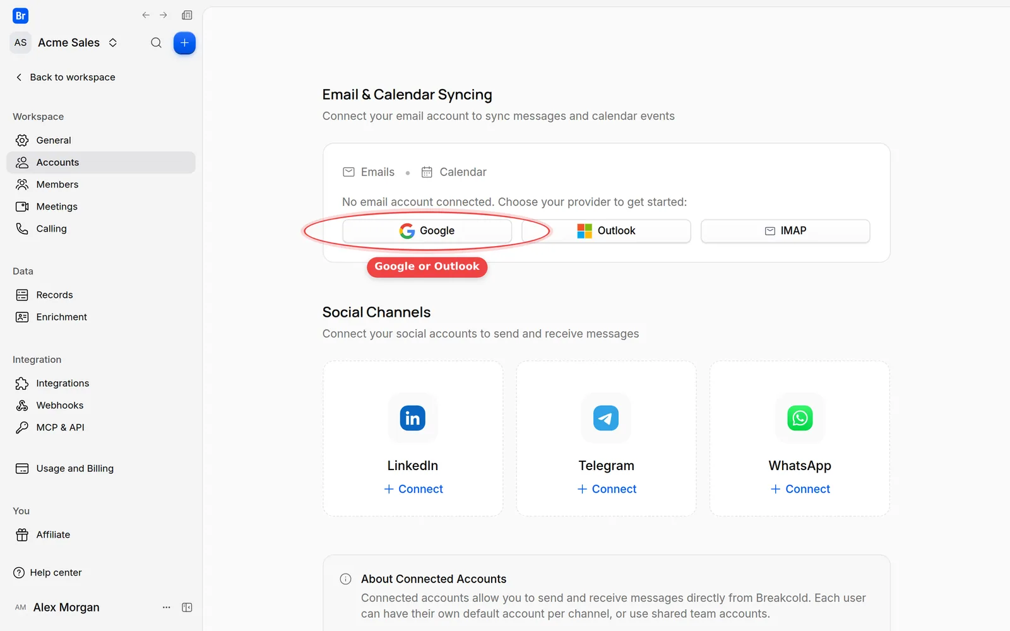The height and width of the screenshot is (631, 1010).
Task: Click the LinkedIn logo icon
Action: click(413, 418)
